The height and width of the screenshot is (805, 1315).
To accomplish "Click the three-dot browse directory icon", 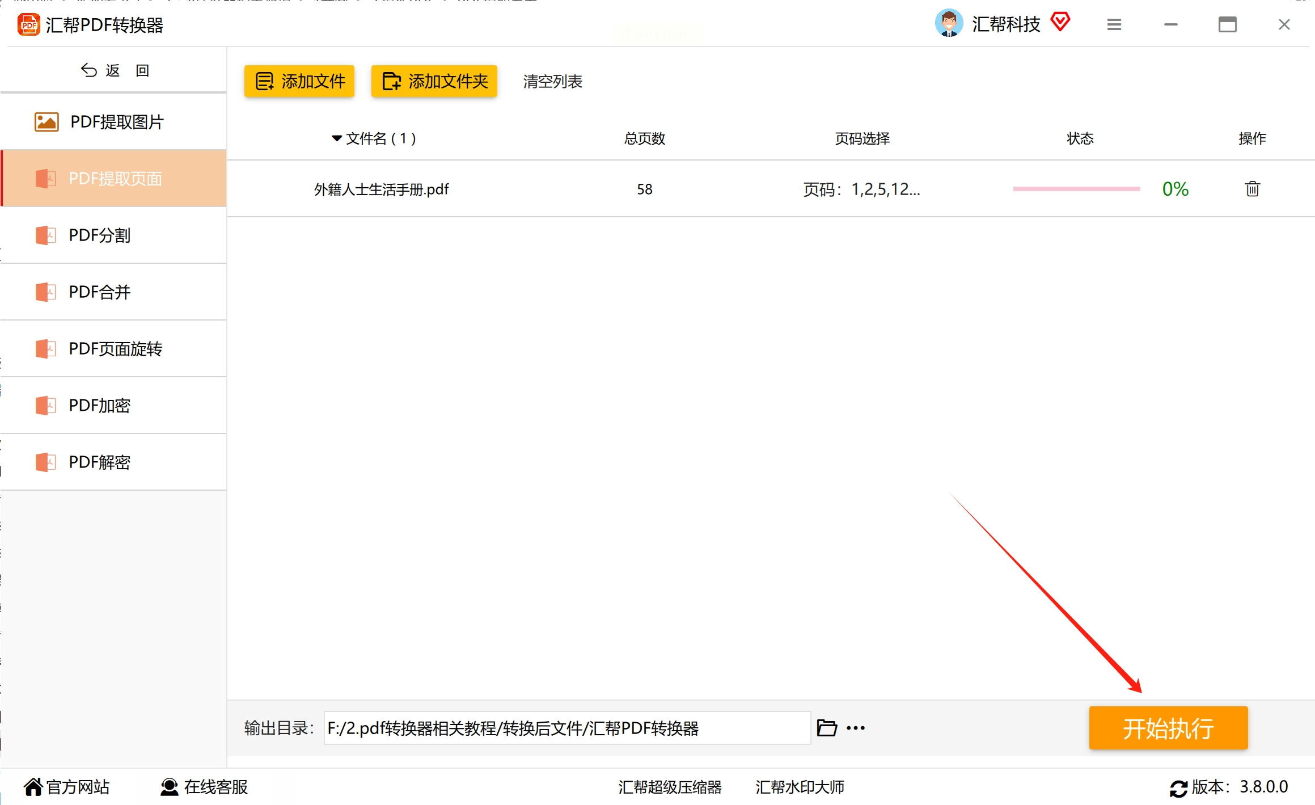I will coord(856,728).
